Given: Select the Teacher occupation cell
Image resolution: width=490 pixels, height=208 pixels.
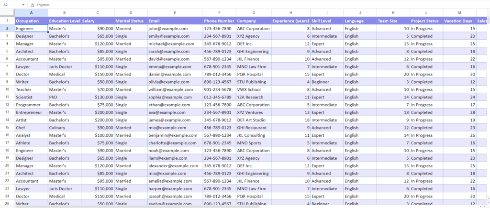Looking at the screenshot, I should (31, 89).
